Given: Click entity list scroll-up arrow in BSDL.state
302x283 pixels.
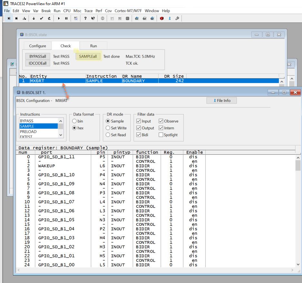Looking at the screenshot, I should coord(282,82).
